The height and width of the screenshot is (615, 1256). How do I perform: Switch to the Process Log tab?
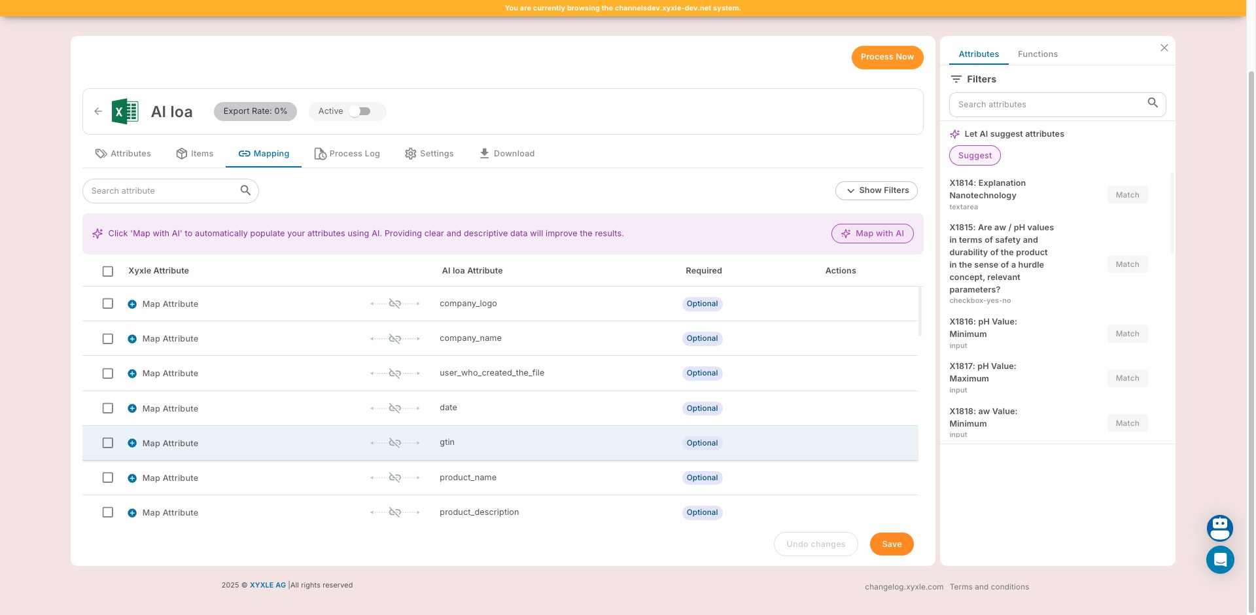(347, 154)
